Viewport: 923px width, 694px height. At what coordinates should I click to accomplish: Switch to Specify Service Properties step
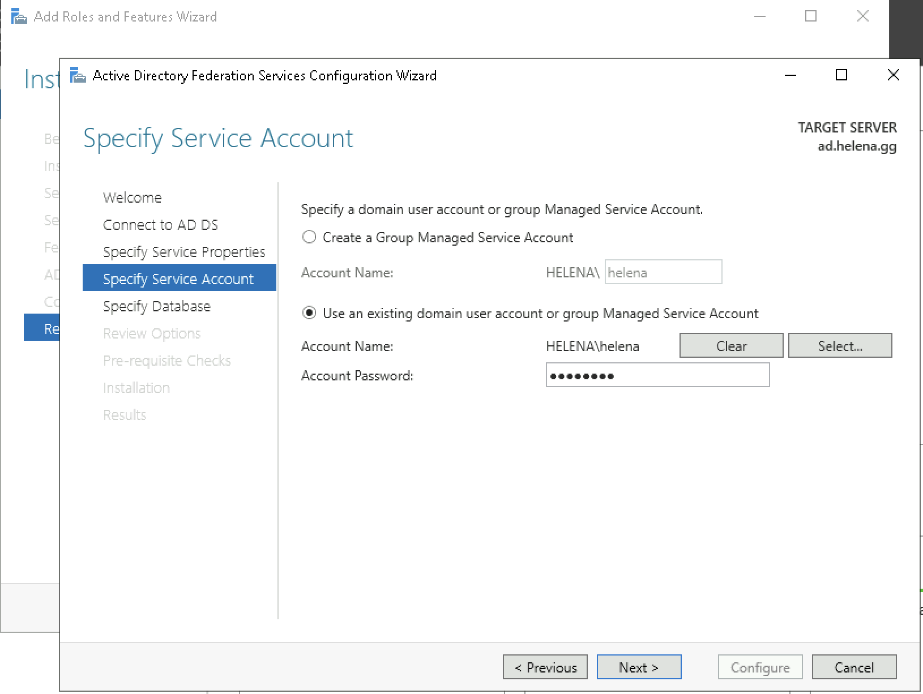coord(184,252)
